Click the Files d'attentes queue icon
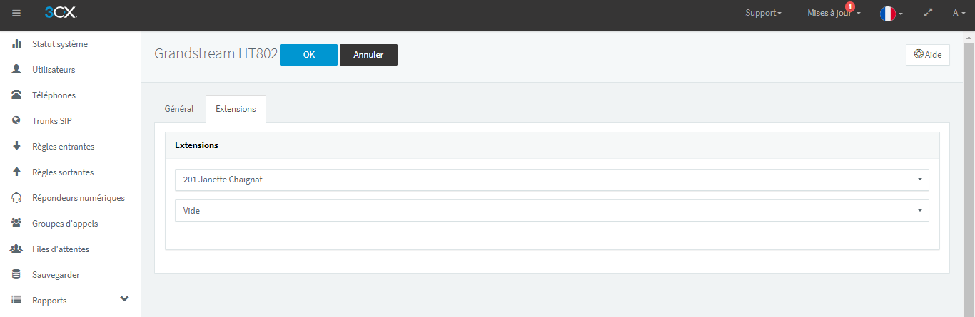This screenshot has width=975, height=317. pyautogui.click(x=16, y=249)
